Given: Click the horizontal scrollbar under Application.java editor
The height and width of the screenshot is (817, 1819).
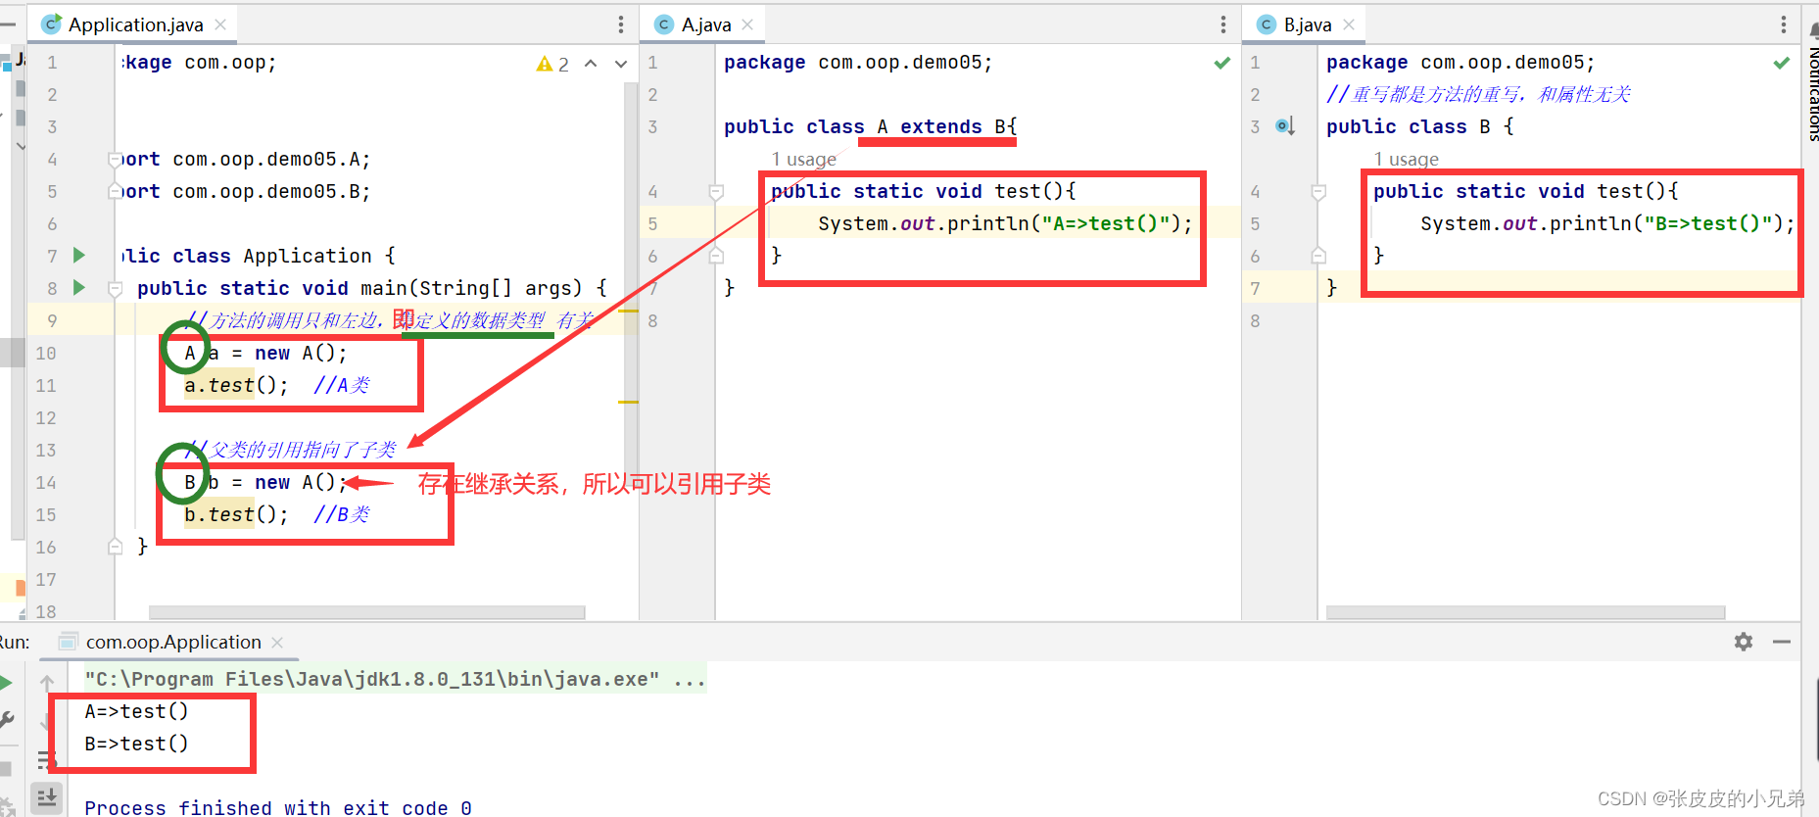Looking at the screenshot, I should 366,612.
